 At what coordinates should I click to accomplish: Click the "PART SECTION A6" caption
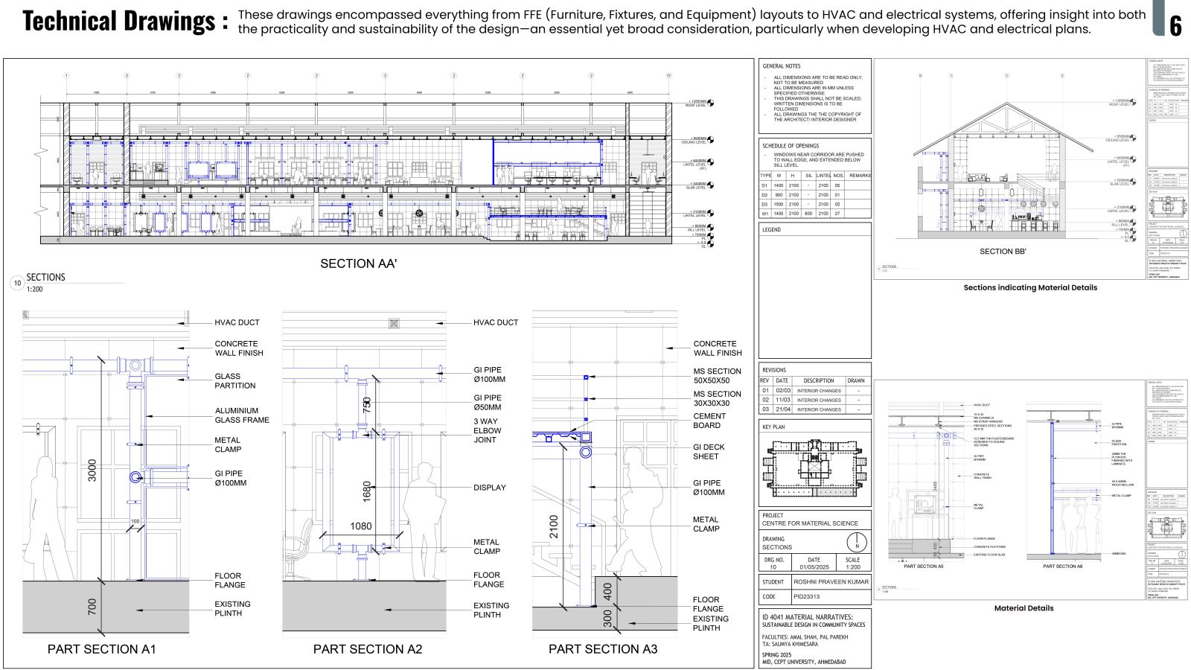pos(1062,567)
